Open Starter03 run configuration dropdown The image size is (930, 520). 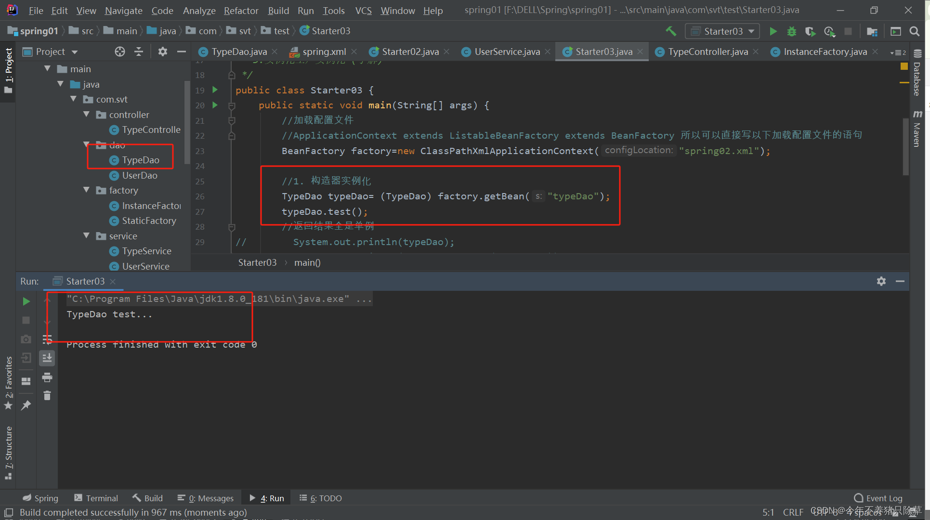click(x=722, y=31)
